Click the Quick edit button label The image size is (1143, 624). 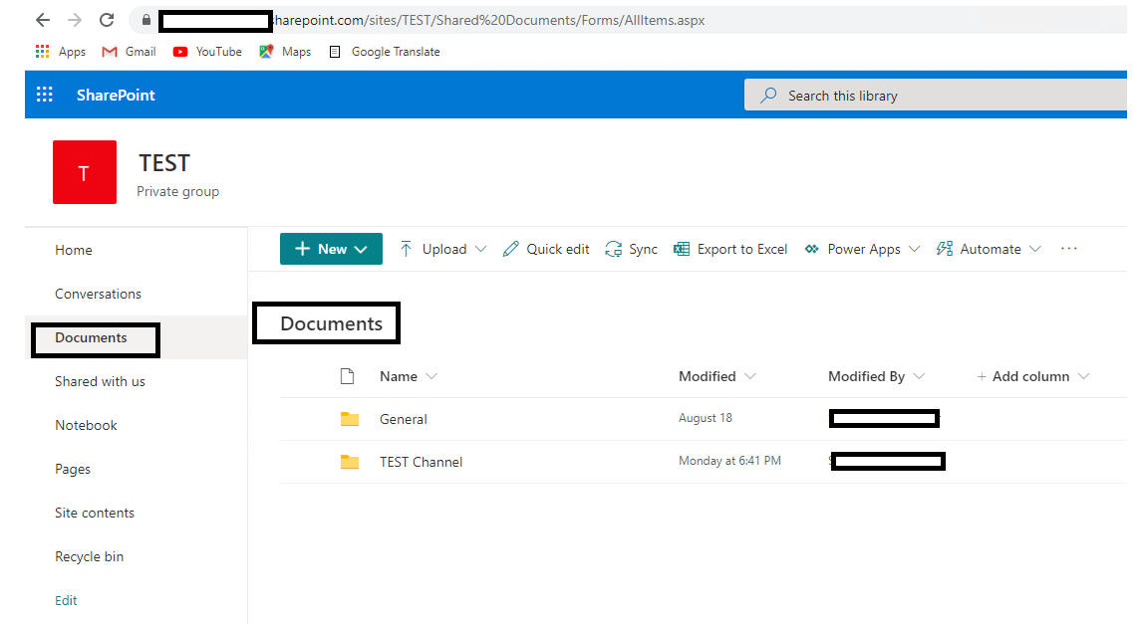pos(558,249)
